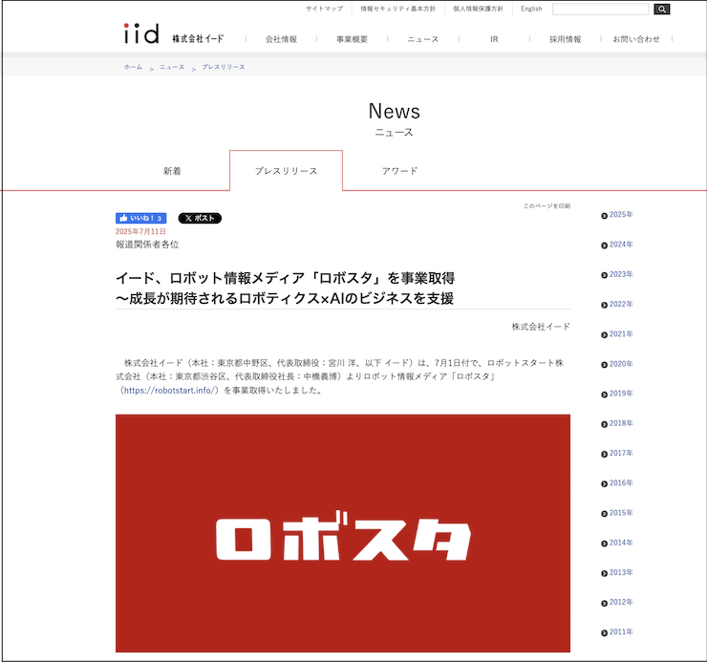Viewport: 707px width, 662px height.
Task: Click このページを印刷 print link
Action: [x=546, y=205]
